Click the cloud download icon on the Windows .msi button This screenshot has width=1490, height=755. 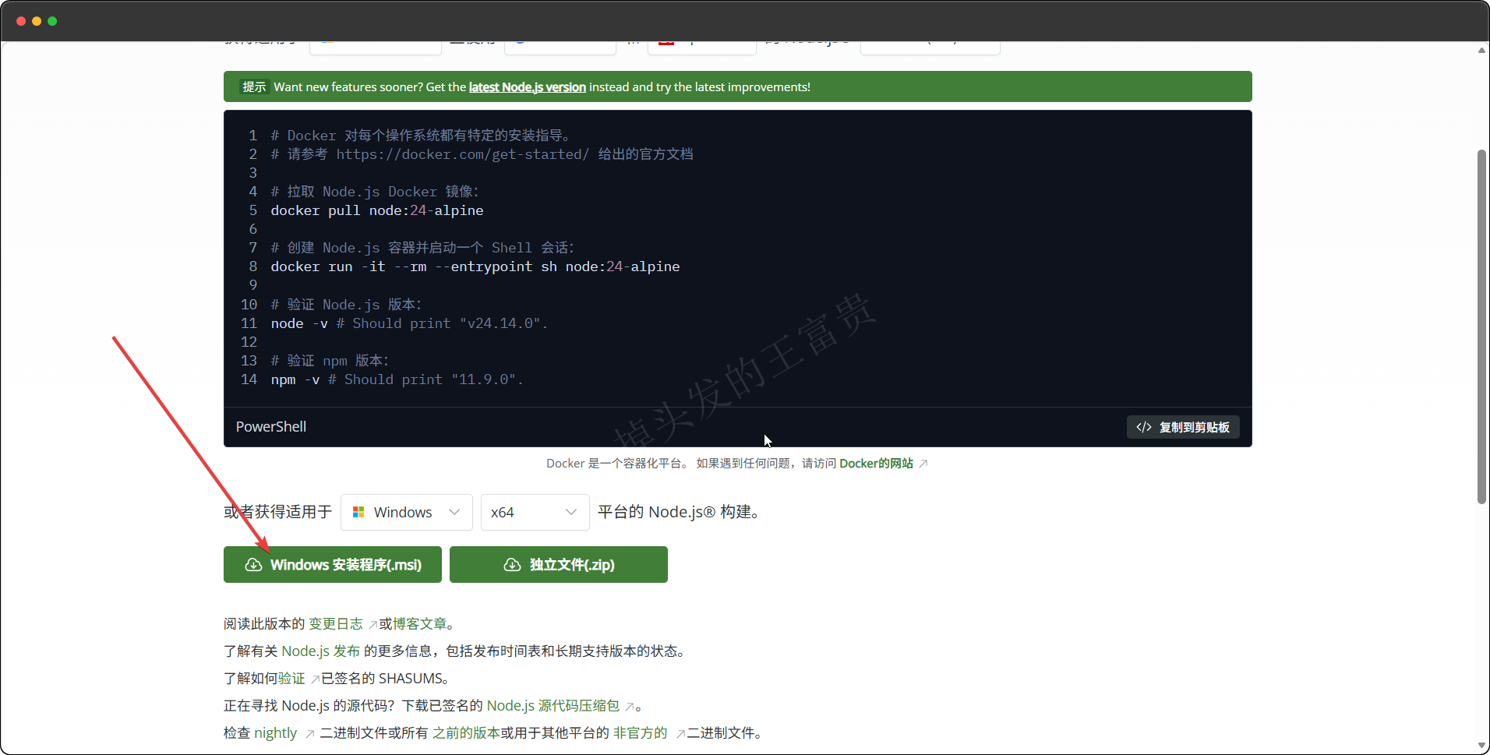pos(253,565)
